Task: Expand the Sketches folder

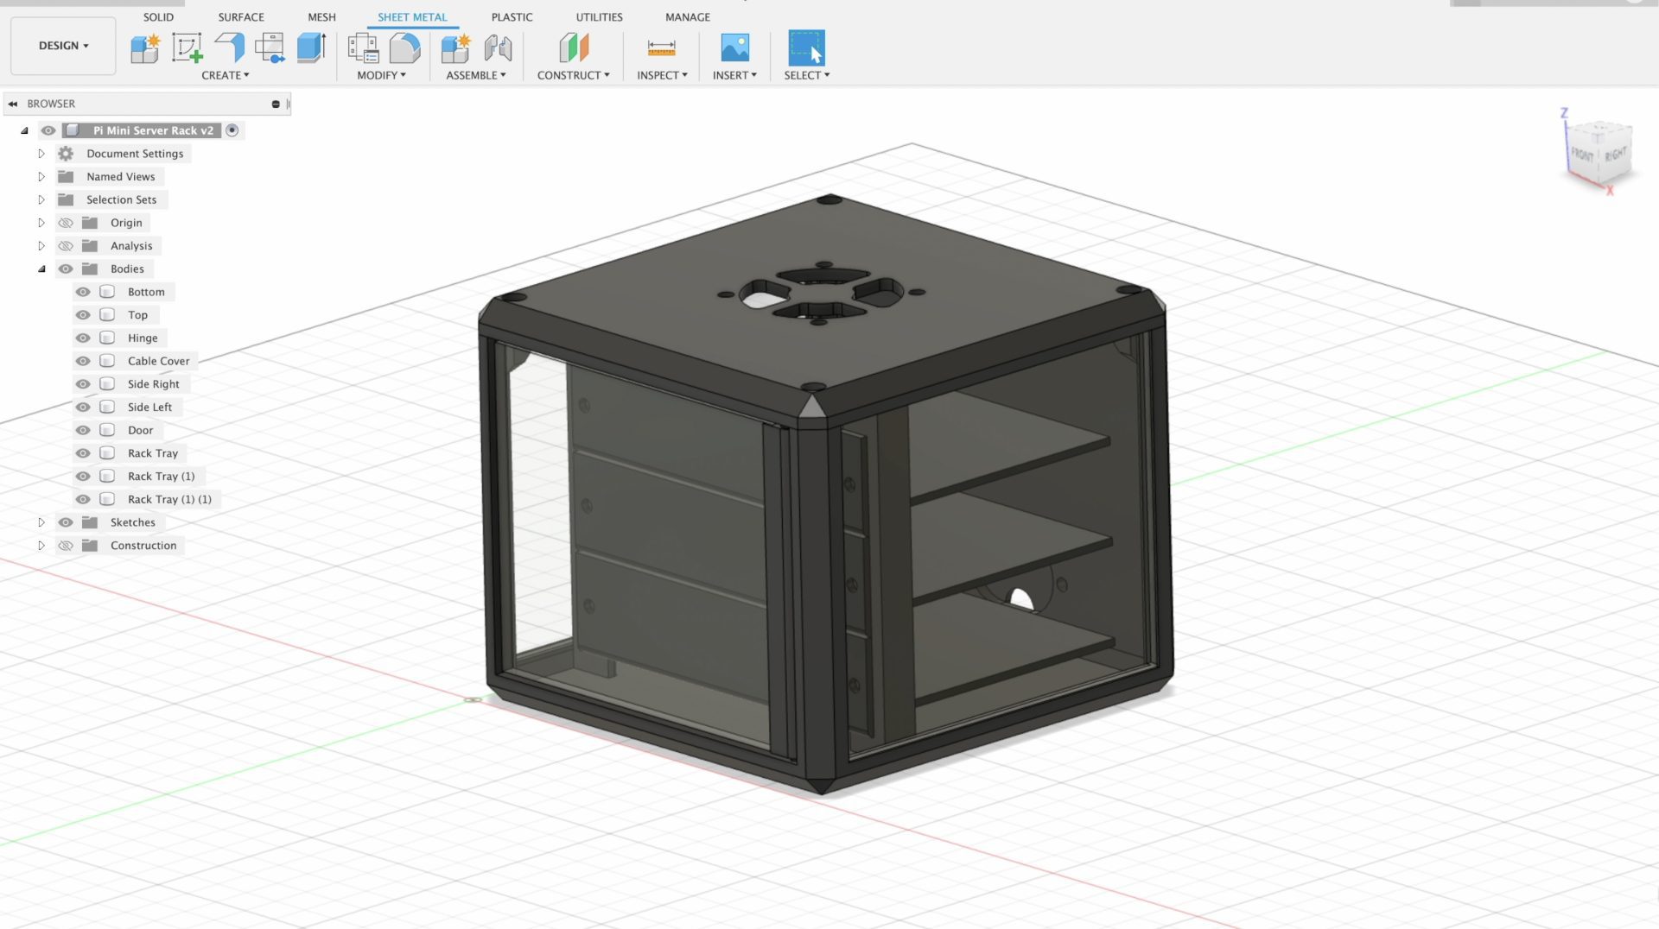Action: click(41, 521)
